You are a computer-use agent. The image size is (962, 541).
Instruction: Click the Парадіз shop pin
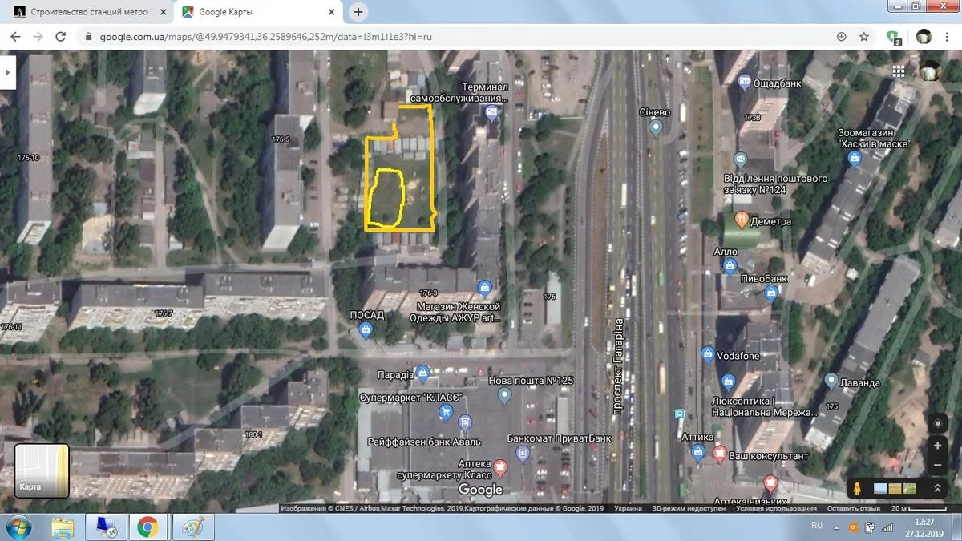(x=422, y=373)
